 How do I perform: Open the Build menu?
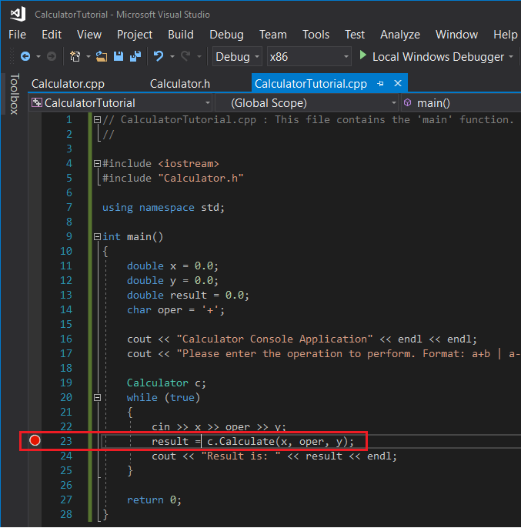[x=181, y=35]
